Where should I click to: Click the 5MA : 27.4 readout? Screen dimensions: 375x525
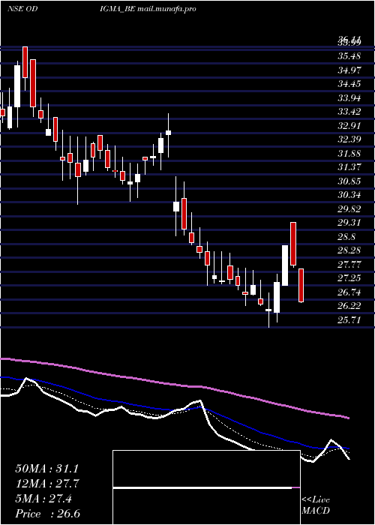[43, 499]
